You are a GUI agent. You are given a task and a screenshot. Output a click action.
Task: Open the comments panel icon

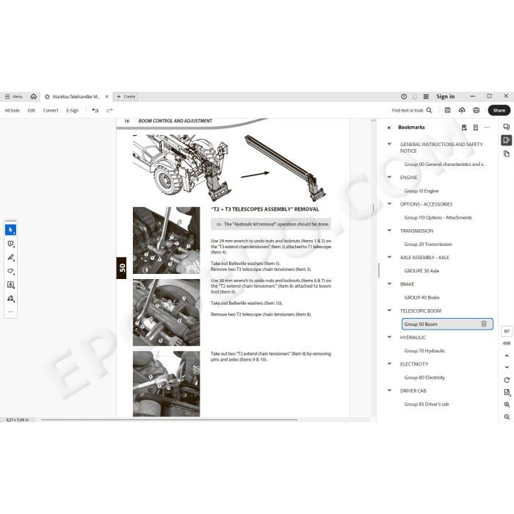point(507,127)
